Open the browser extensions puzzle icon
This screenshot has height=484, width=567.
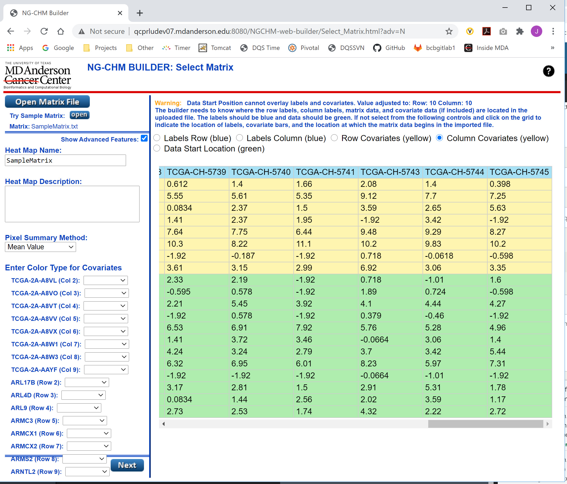point(520,31)
